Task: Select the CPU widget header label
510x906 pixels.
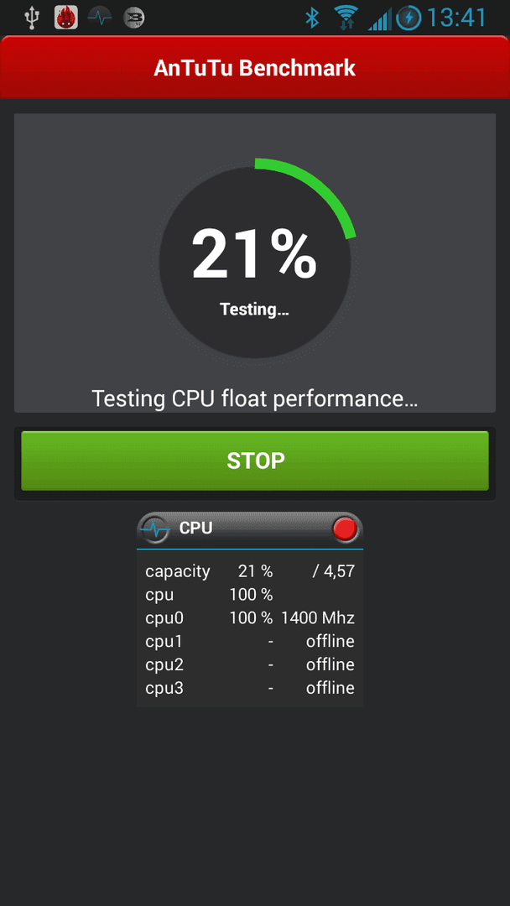Action: point(195,528)
